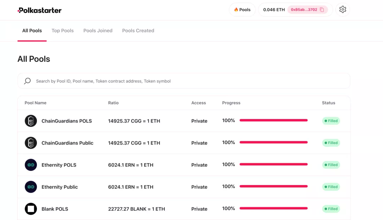Click Filled status of ChainGuardians Public
The width and height of the screenshot is (383, 220).
[x=331, y=143]
